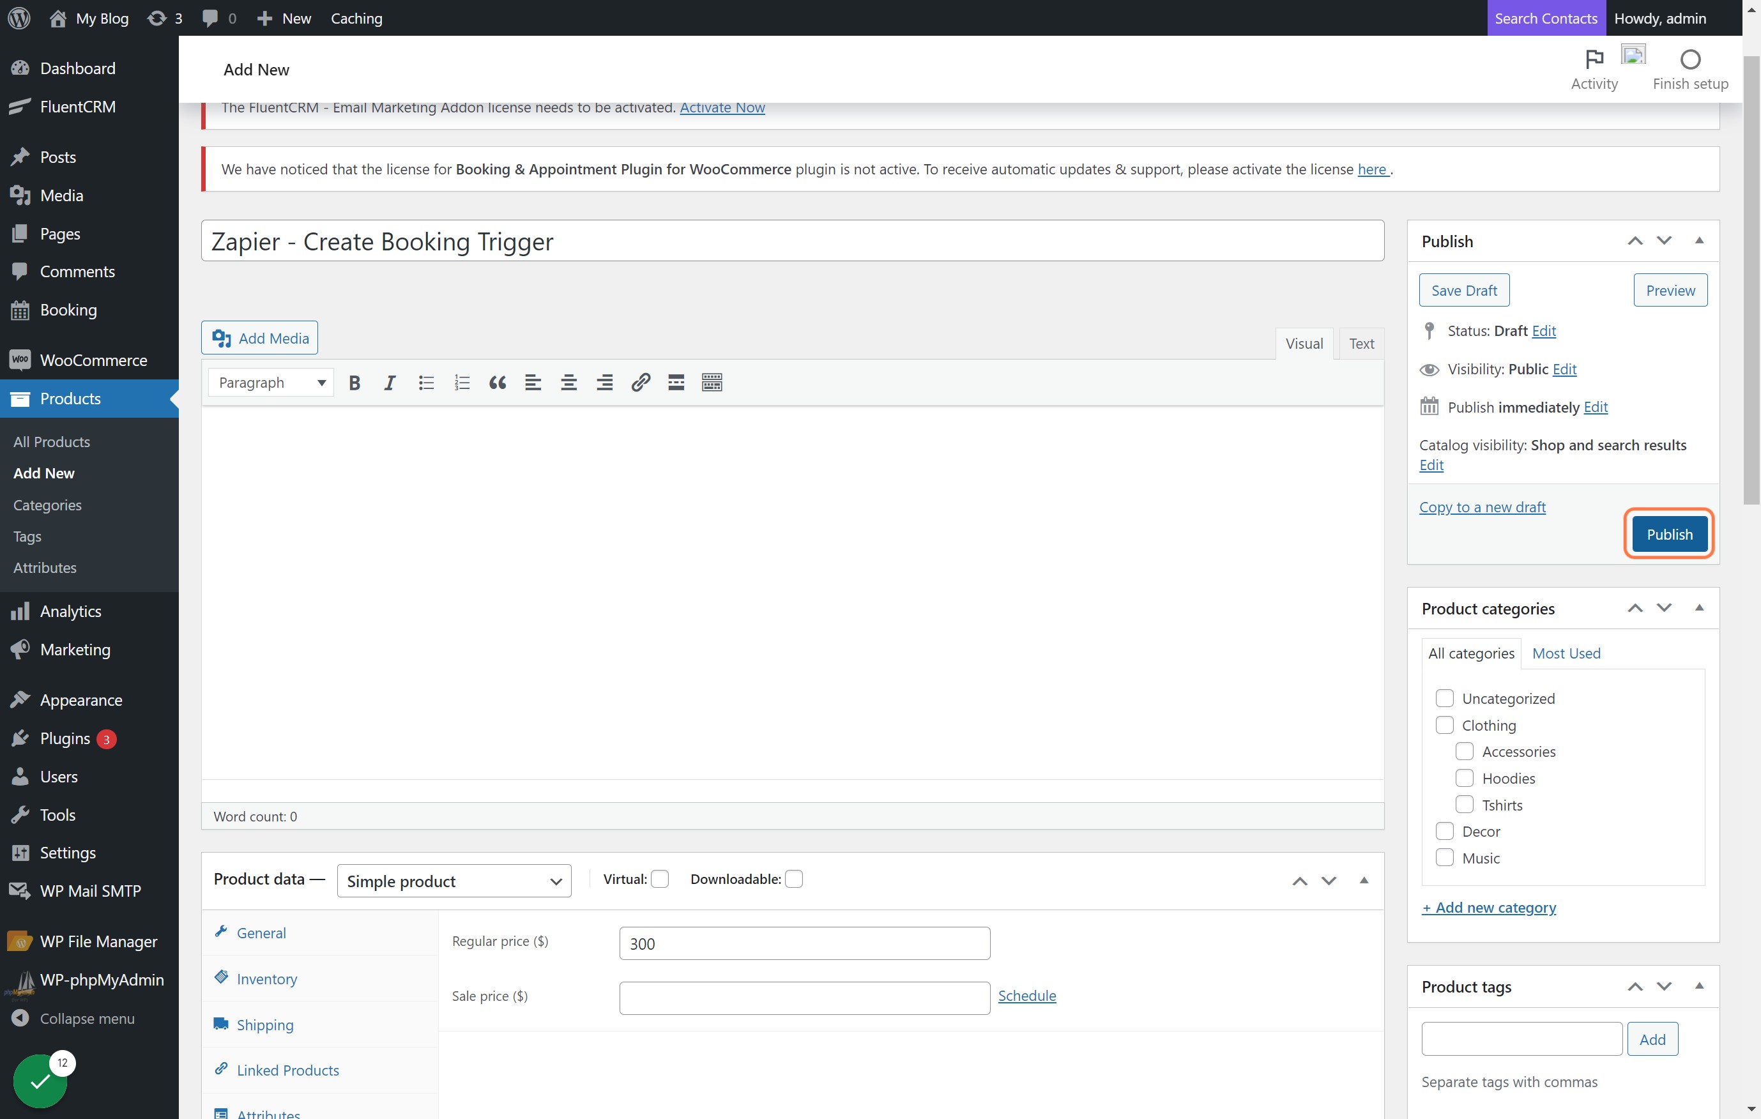Image resolution: width=1761 pixels, height=1119 pixels.
Task: Collapse the Publish panel triangle toggle
Action: click(x=1700, y=241)
